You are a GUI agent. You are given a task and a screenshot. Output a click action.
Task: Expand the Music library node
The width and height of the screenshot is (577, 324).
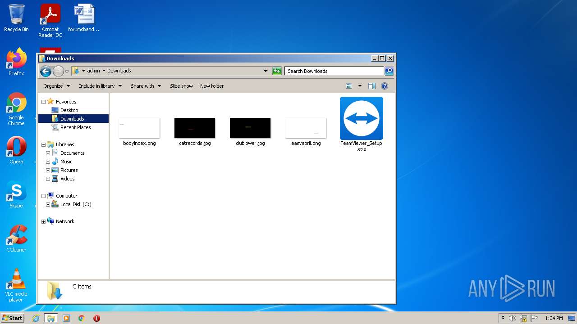click(x=48, y=162)
